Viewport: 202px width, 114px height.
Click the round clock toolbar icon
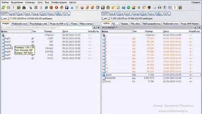[x=98, y=8]
